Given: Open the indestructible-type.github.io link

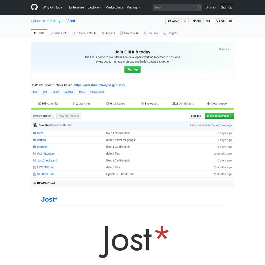Looking at the screenshot, I should (x=101, y=85).
